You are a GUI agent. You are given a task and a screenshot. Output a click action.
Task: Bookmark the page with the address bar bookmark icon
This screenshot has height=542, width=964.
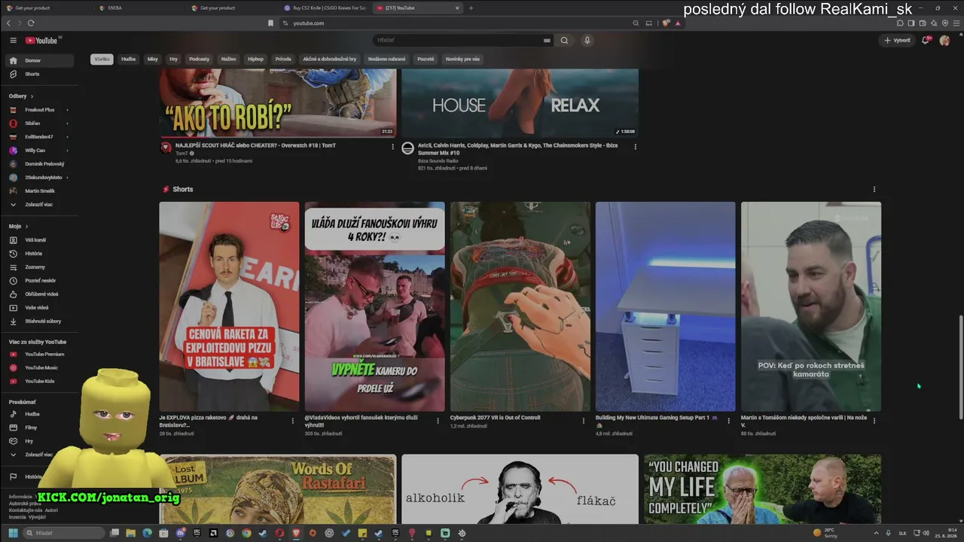[270, 23]
